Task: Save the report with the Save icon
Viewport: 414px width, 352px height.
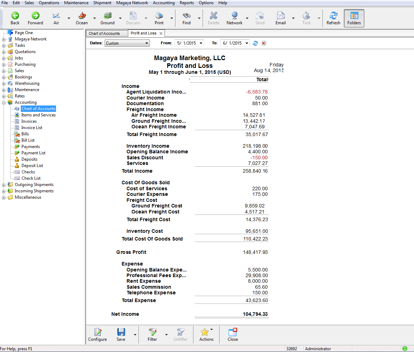Action: (x=121, y=335)
